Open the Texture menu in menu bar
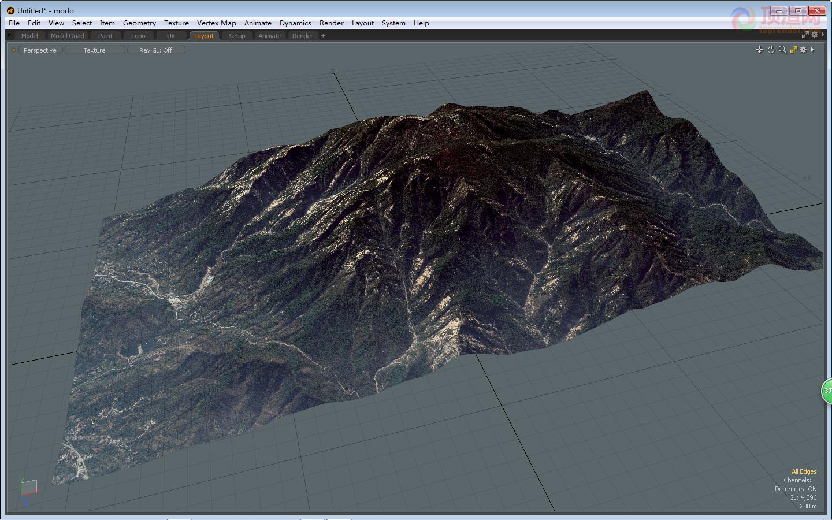The image size is (832, 520). tap(176, 23)
